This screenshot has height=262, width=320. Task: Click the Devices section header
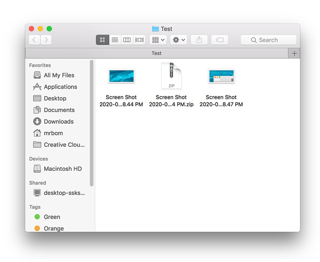pyautogui.click(x=38, y=159)
